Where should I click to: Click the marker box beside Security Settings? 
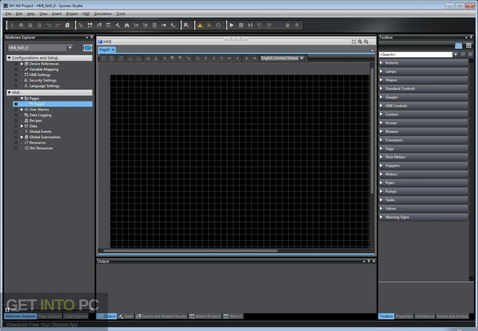16,81
